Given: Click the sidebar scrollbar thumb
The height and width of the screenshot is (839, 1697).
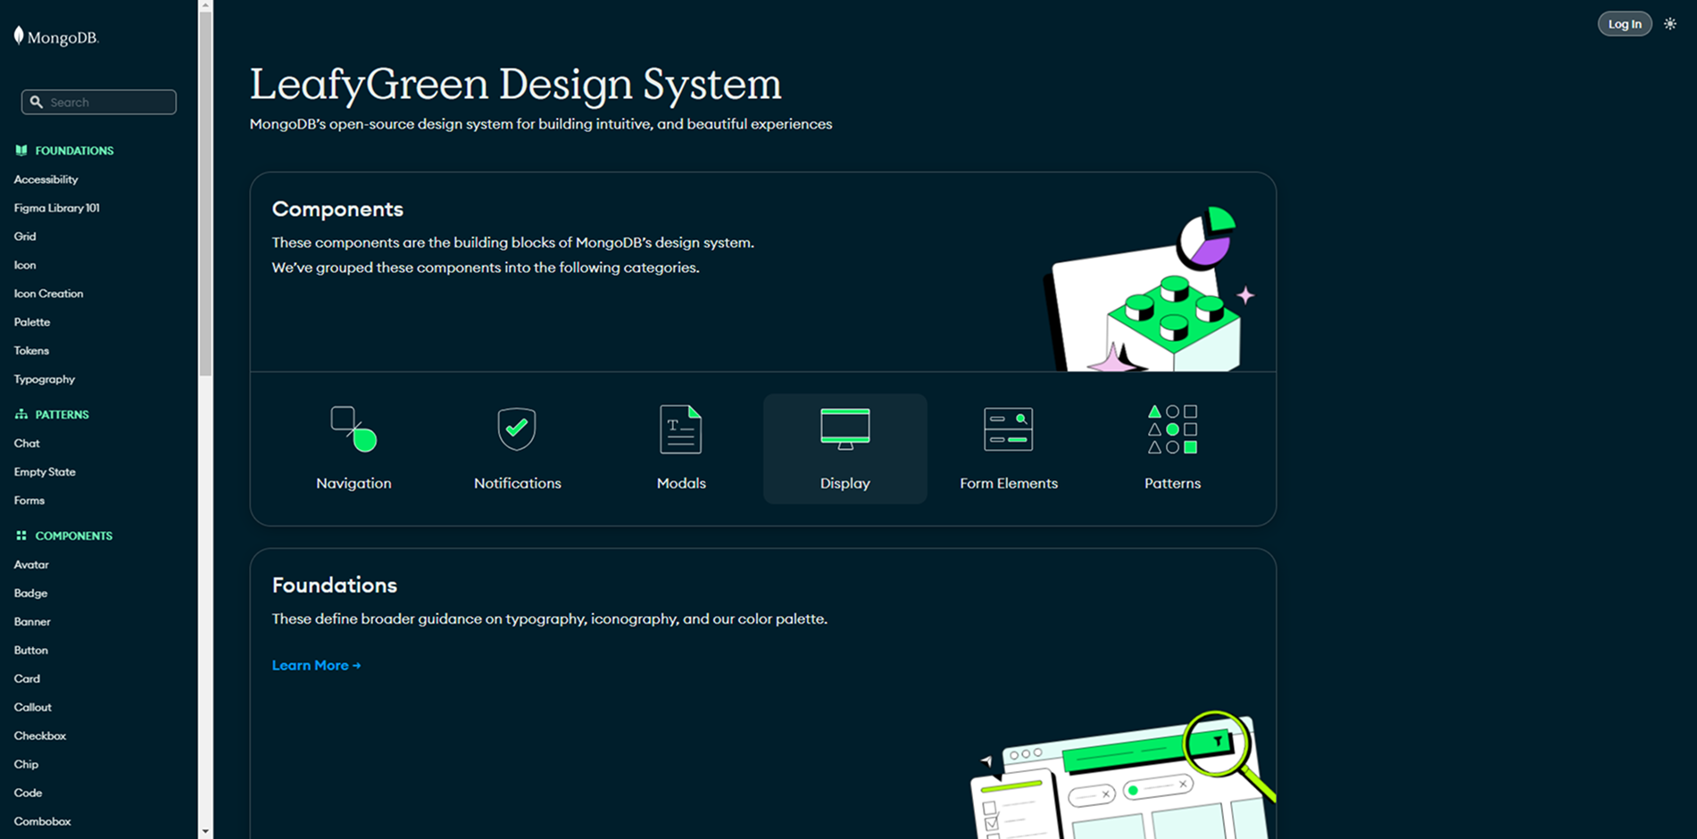Looking at the screenshot, I should [205, 193].
